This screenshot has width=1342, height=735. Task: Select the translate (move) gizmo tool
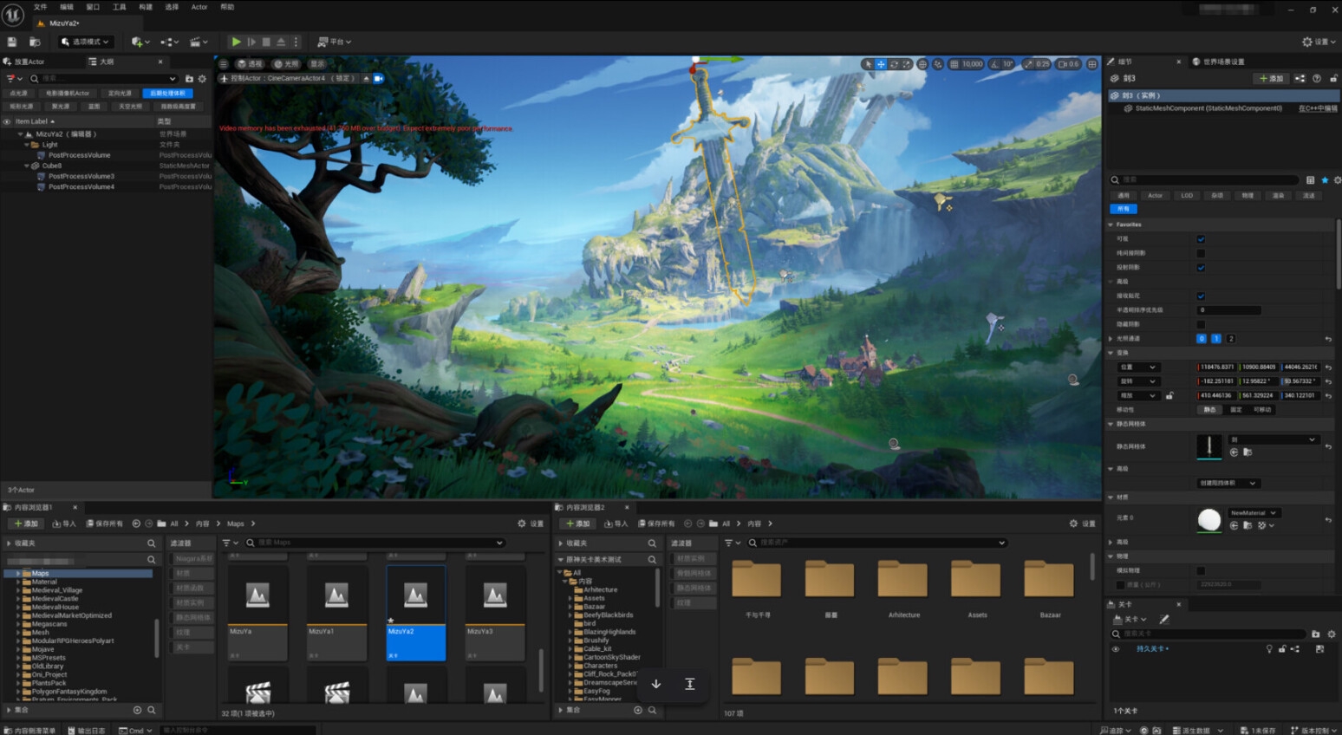[881, 64]
